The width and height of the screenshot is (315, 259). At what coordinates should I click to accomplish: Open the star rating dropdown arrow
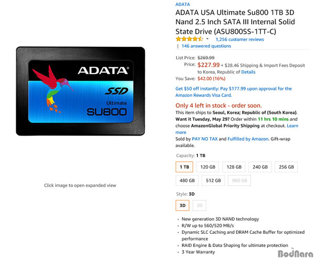(207, 39)
